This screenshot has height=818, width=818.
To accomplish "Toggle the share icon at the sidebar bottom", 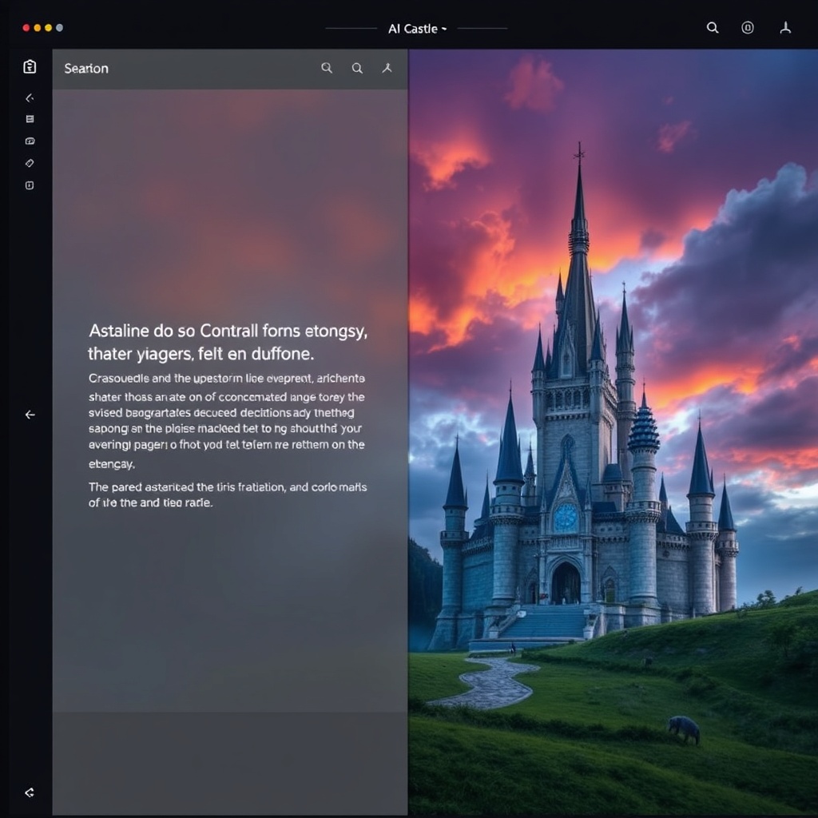I will click(x=30, y=792).
